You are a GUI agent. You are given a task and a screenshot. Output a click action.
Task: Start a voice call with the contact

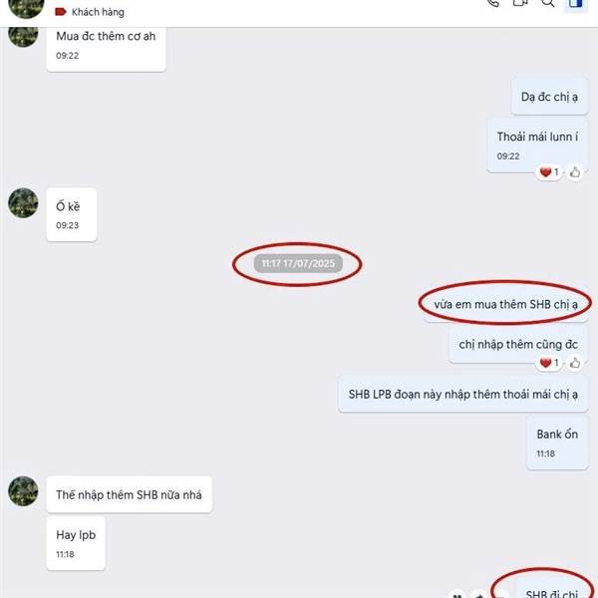pyautogui.click(x=492, y=3)
